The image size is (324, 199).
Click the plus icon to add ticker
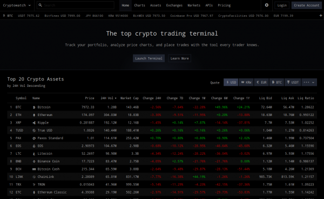[321, 16]
